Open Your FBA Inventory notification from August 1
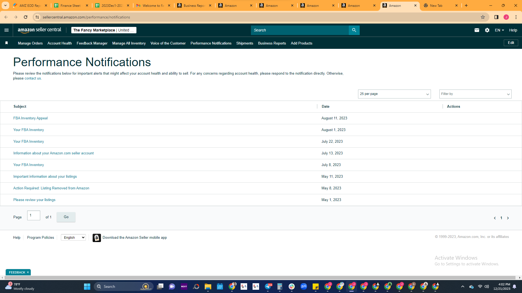The width and height of the screenshot is (522, 293). coord(29,130)
